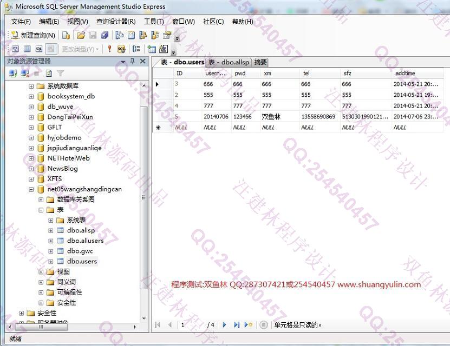The width and height of the screenshot is (450, 346).
Task: Click the Object Explorer toolbar icon
Action: point(143,35)
